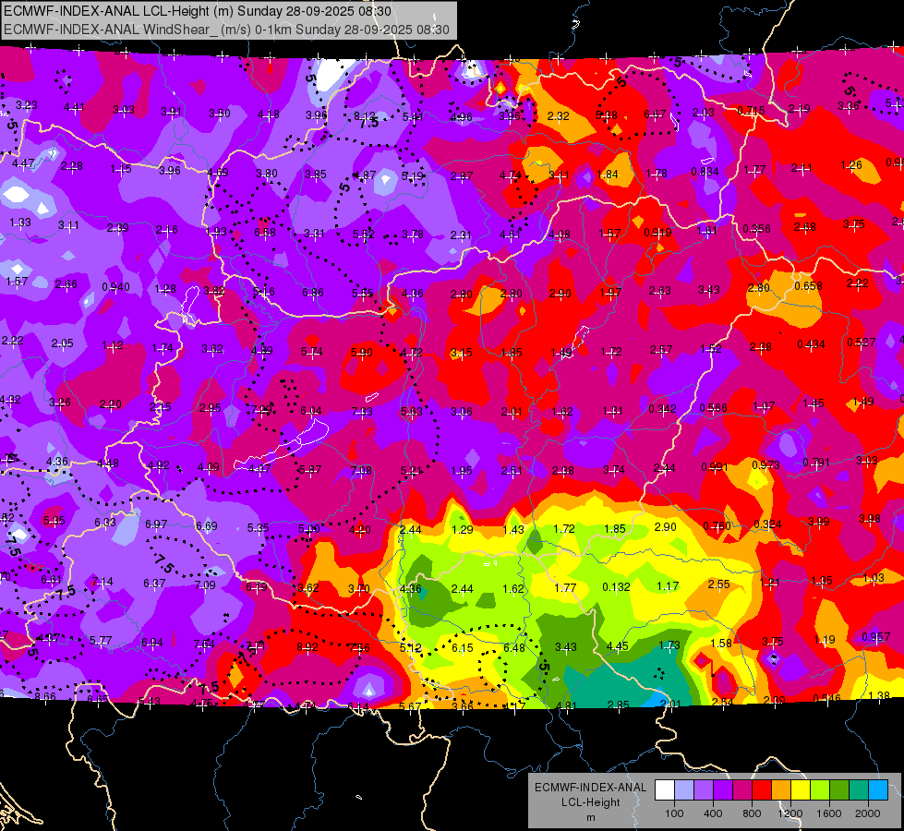Pick the teal green legend swatch
Screen dimensions: 904x831
click(x=859, y=790)
